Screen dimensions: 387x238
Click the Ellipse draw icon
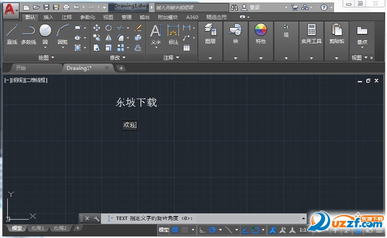78,38
